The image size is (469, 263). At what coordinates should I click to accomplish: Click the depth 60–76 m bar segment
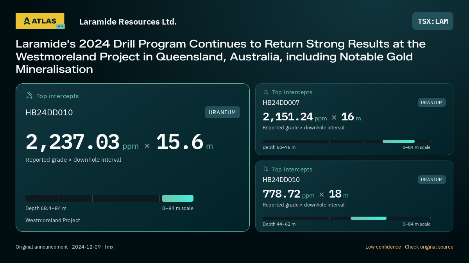click(x=399, y=141)
